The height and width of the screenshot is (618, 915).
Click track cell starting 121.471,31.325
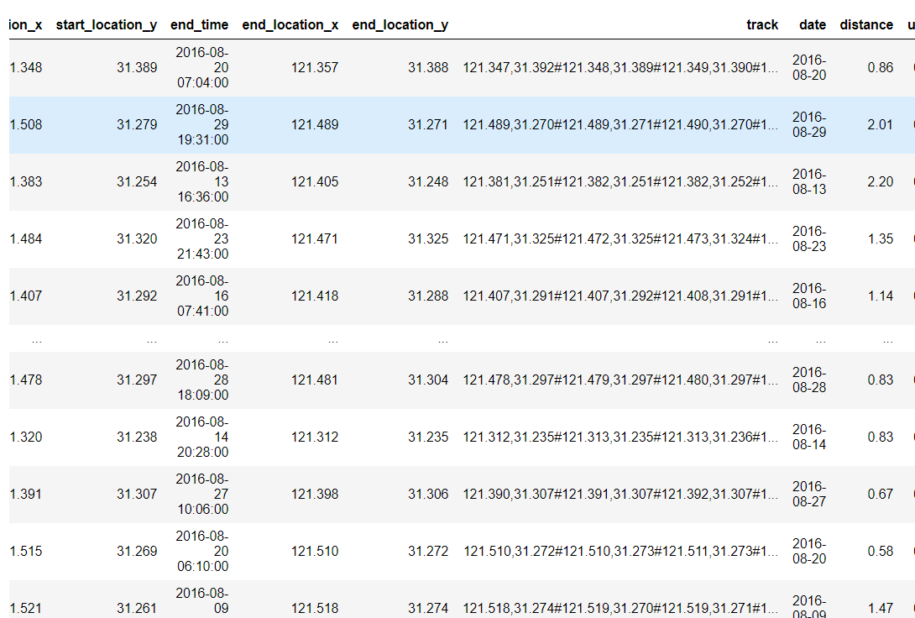[x=620, y=239]
